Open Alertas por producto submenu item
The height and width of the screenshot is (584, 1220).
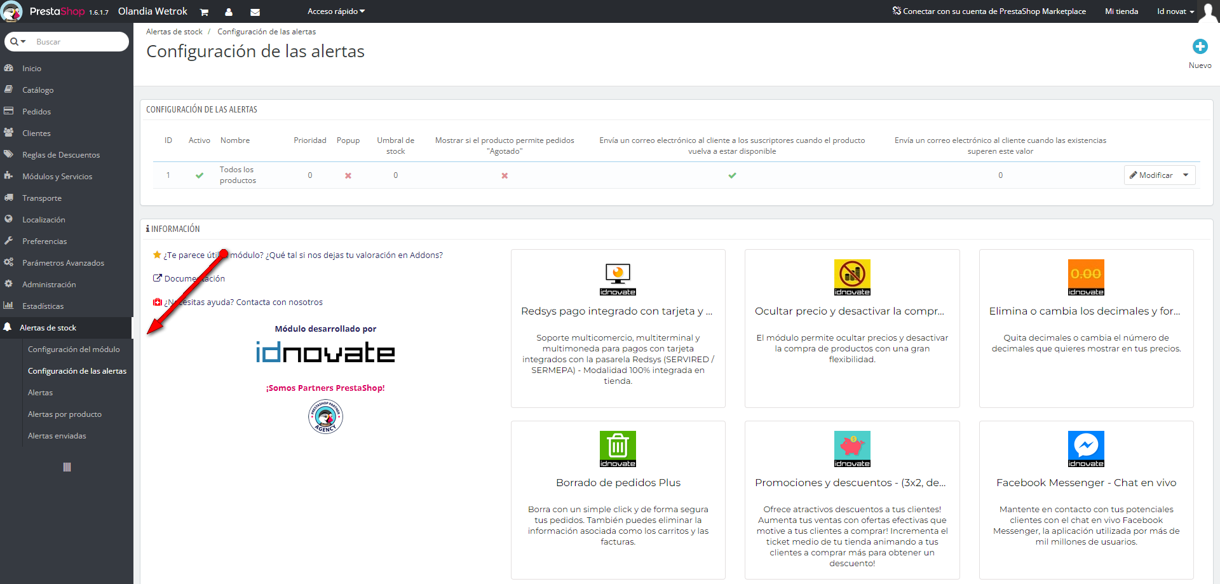point(65,414)
